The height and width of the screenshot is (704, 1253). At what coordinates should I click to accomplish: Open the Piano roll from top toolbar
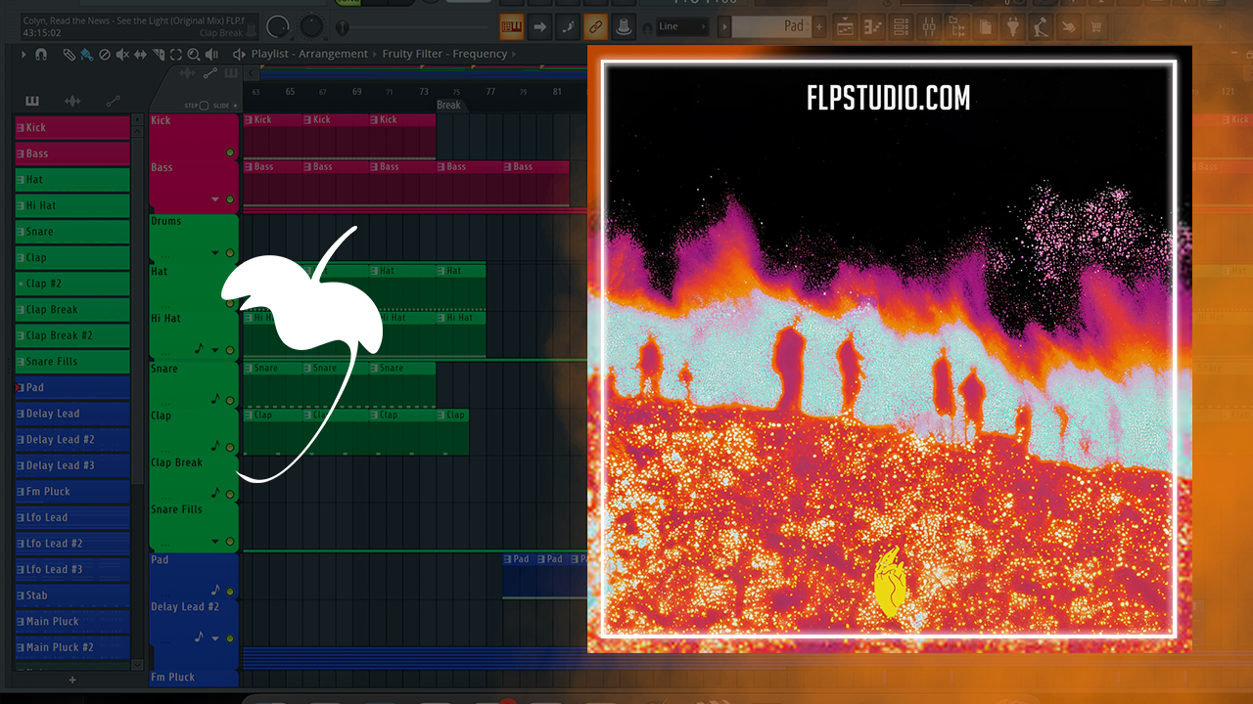tap(872, 27)
